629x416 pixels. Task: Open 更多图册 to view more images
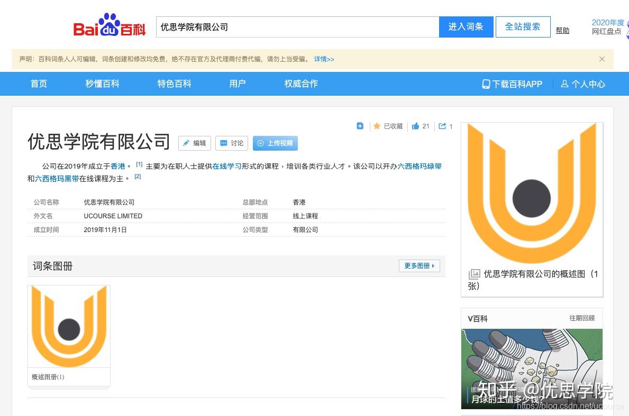(419, 266)
